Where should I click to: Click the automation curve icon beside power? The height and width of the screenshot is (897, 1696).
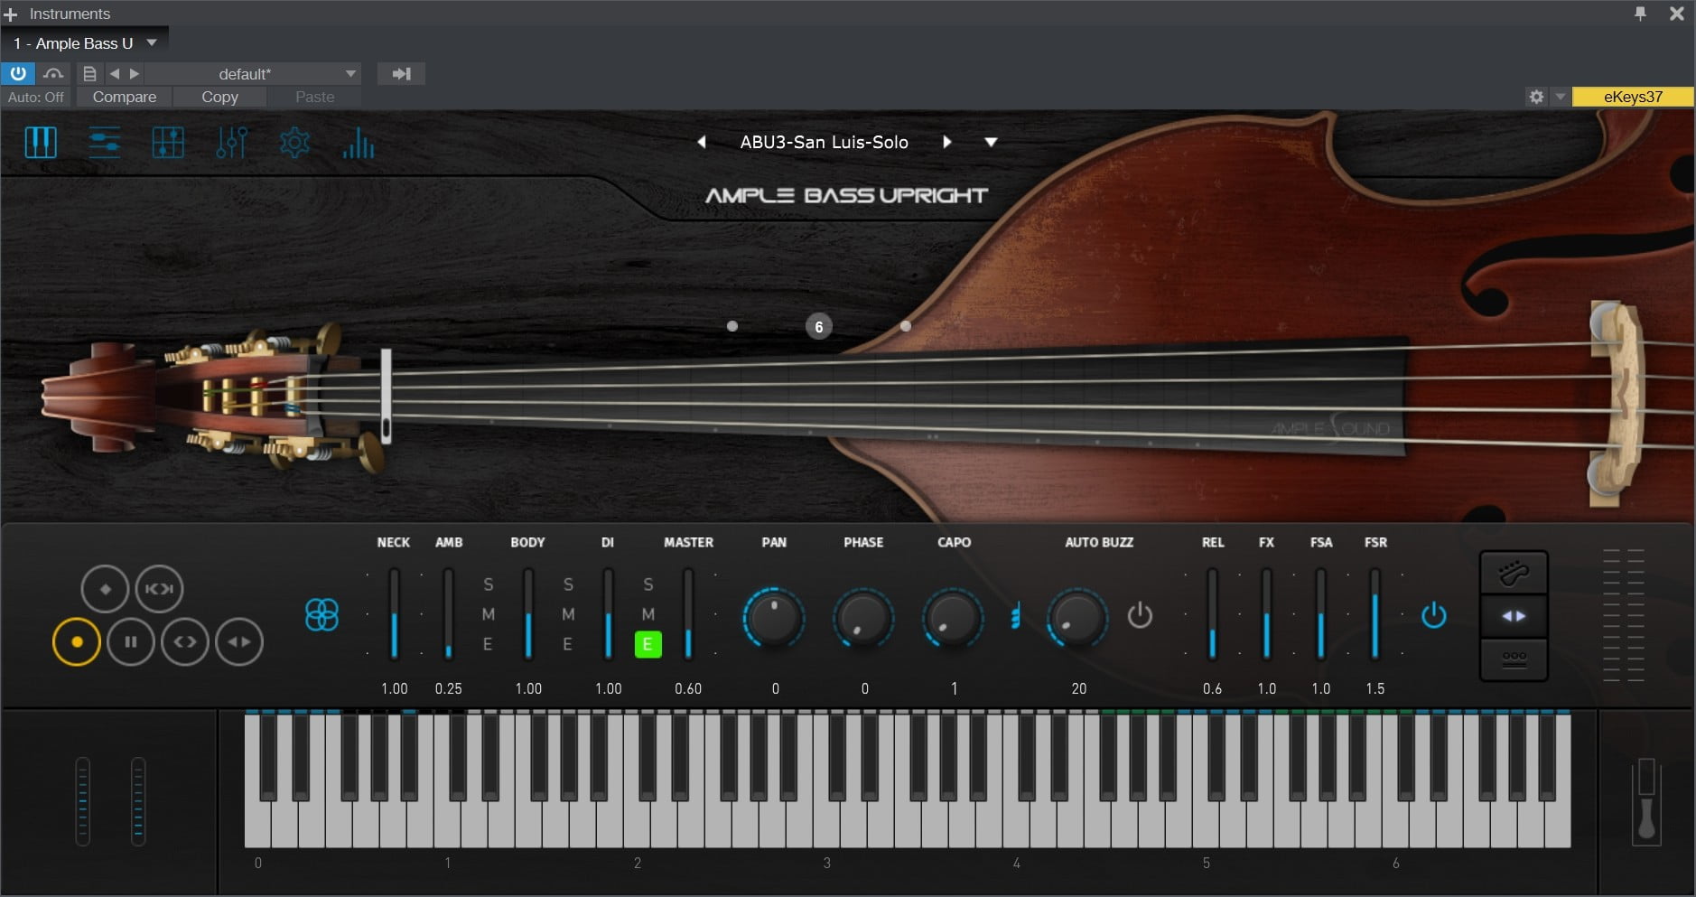[53, 73]
